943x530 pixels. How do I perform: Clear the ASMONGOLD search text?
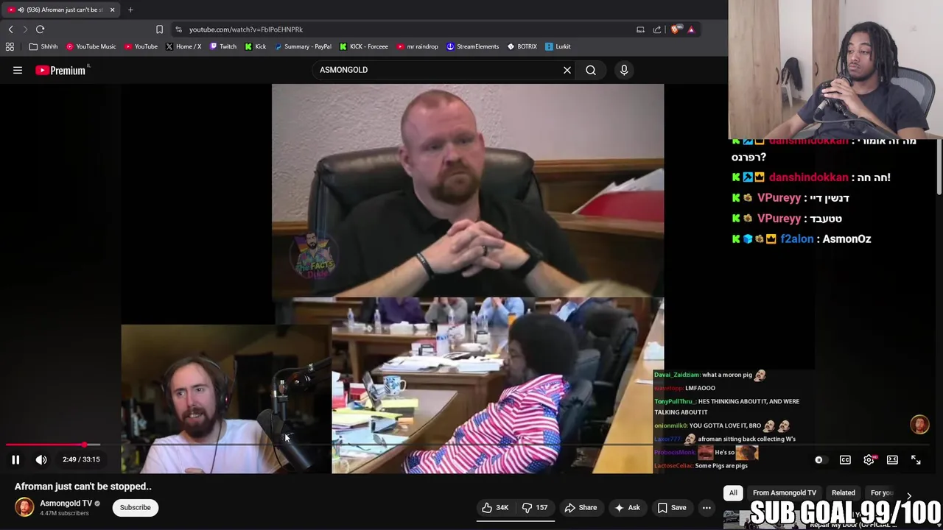[x=567, y=70]
